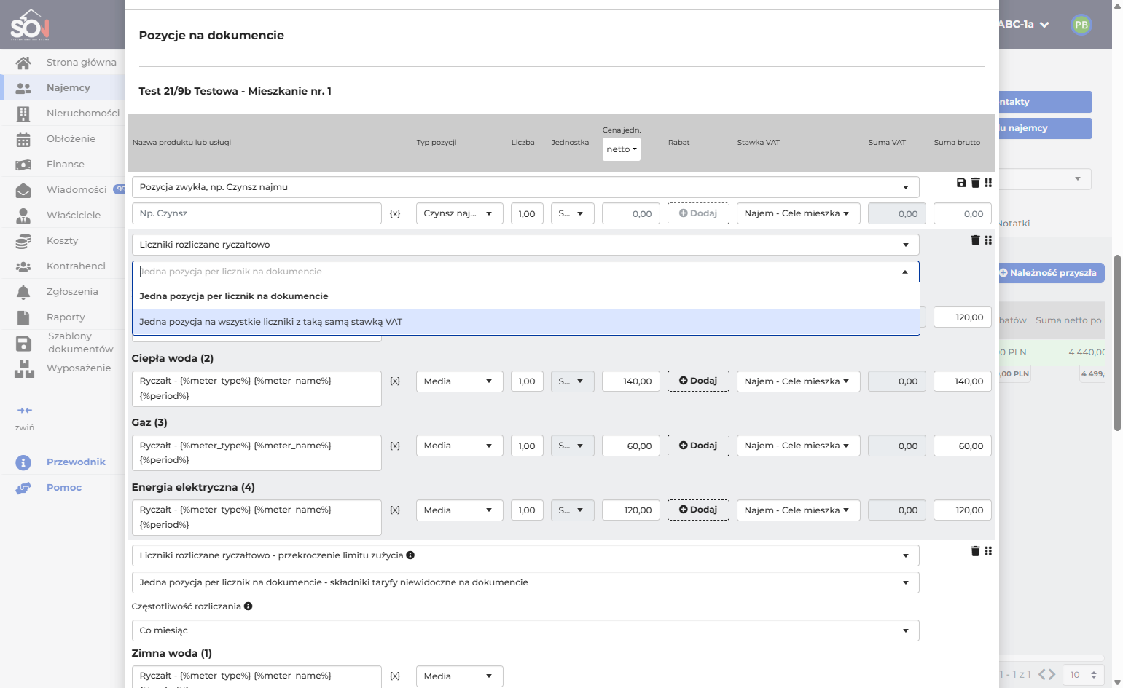
Task: Click the unit price field showing 140,00
Action: [631, 381]
